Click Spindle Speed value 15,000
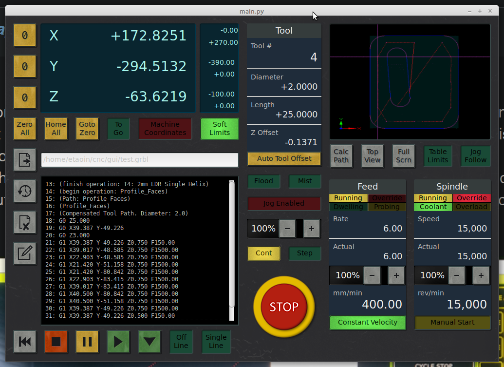Screen dimensions: 504x367 [472, 229]
